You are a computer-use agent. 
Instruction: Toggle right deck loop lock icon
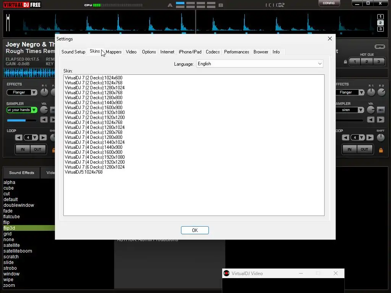click(x=381, y=150)
